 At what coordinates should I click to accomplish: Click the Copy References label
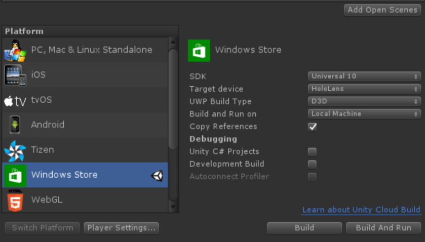click(x=223, y=126)
